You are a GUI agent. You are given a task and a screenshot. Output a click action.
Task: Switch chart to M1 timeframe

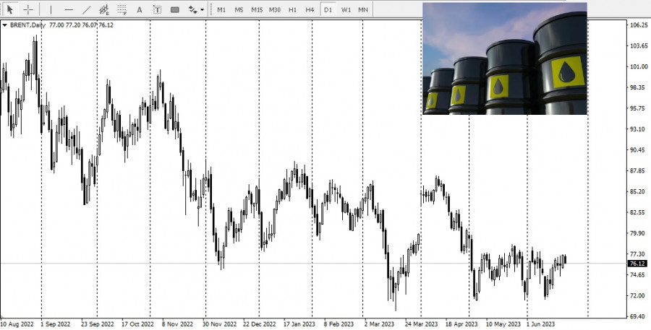click(222, 9)
